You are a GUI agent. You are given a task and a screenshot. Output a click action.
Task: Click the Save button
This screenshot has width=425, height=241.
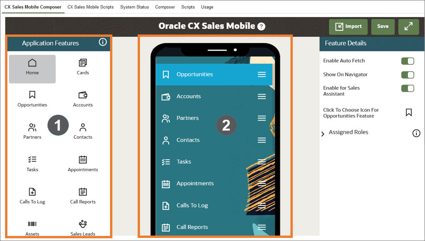[383, 26]
